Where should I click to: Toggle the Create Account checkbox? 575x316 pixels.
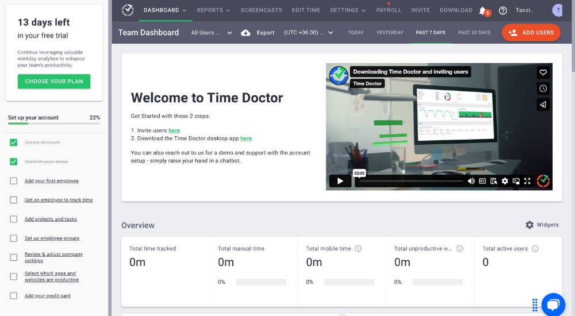14,142
